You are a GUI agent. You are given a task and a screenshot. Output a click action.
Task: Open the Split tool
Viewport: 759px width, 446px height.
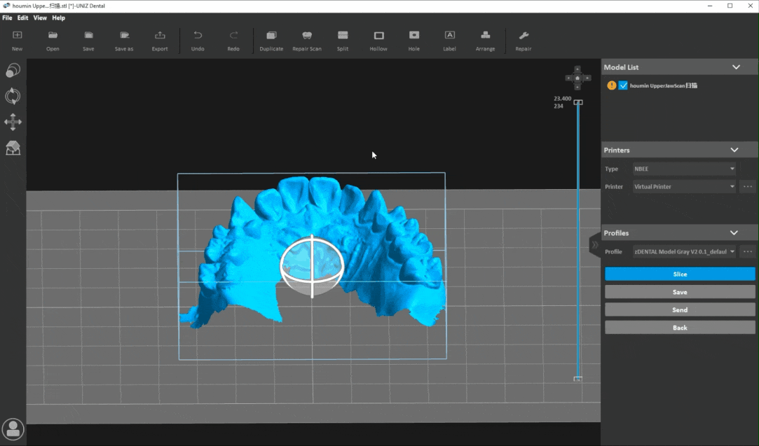click(x=342, y=36)
